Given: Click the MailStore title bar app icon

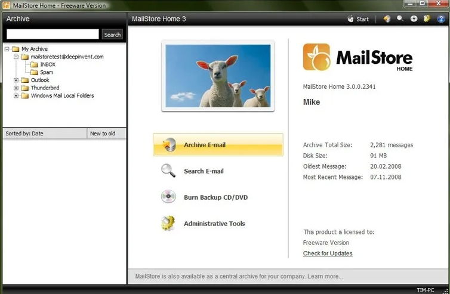Looking at the screenshot, I should click(x=7, y=5).
